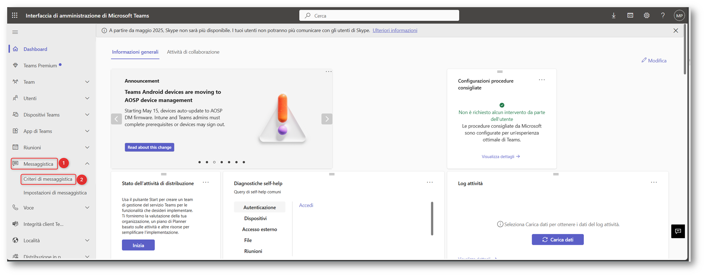Select Dispositivi self-help category
The image size is (705, 276).
click(x=255, y=218)
